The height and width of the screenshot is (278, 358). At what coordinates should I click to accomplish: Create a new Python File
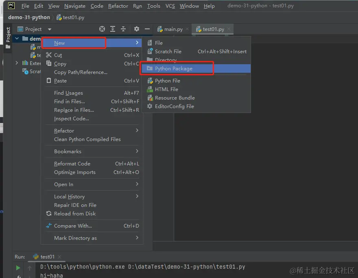click(x=196, y=81)
